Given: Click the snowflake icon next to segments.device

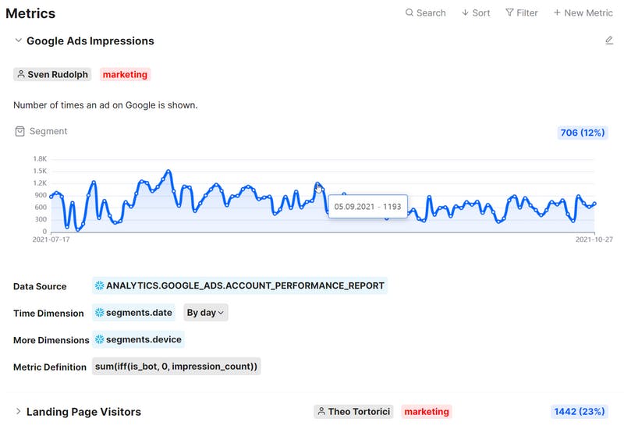Looking at the screenshot, I should click(x=99, y=339).
